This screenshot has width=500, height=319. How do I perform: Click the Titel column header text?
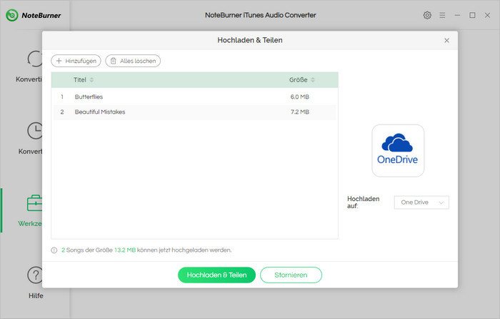click(80, 80)
